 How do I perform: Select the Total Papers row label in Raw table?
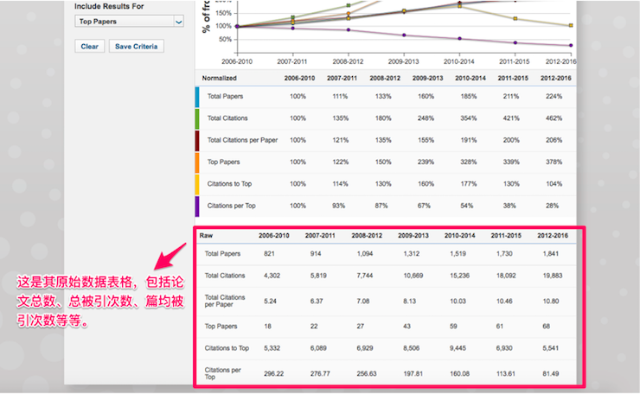coord(223,254)
